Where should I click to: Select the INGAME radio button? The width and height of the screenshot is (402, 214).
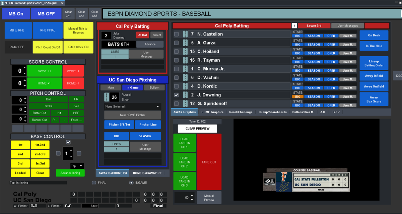coord(131,183)
